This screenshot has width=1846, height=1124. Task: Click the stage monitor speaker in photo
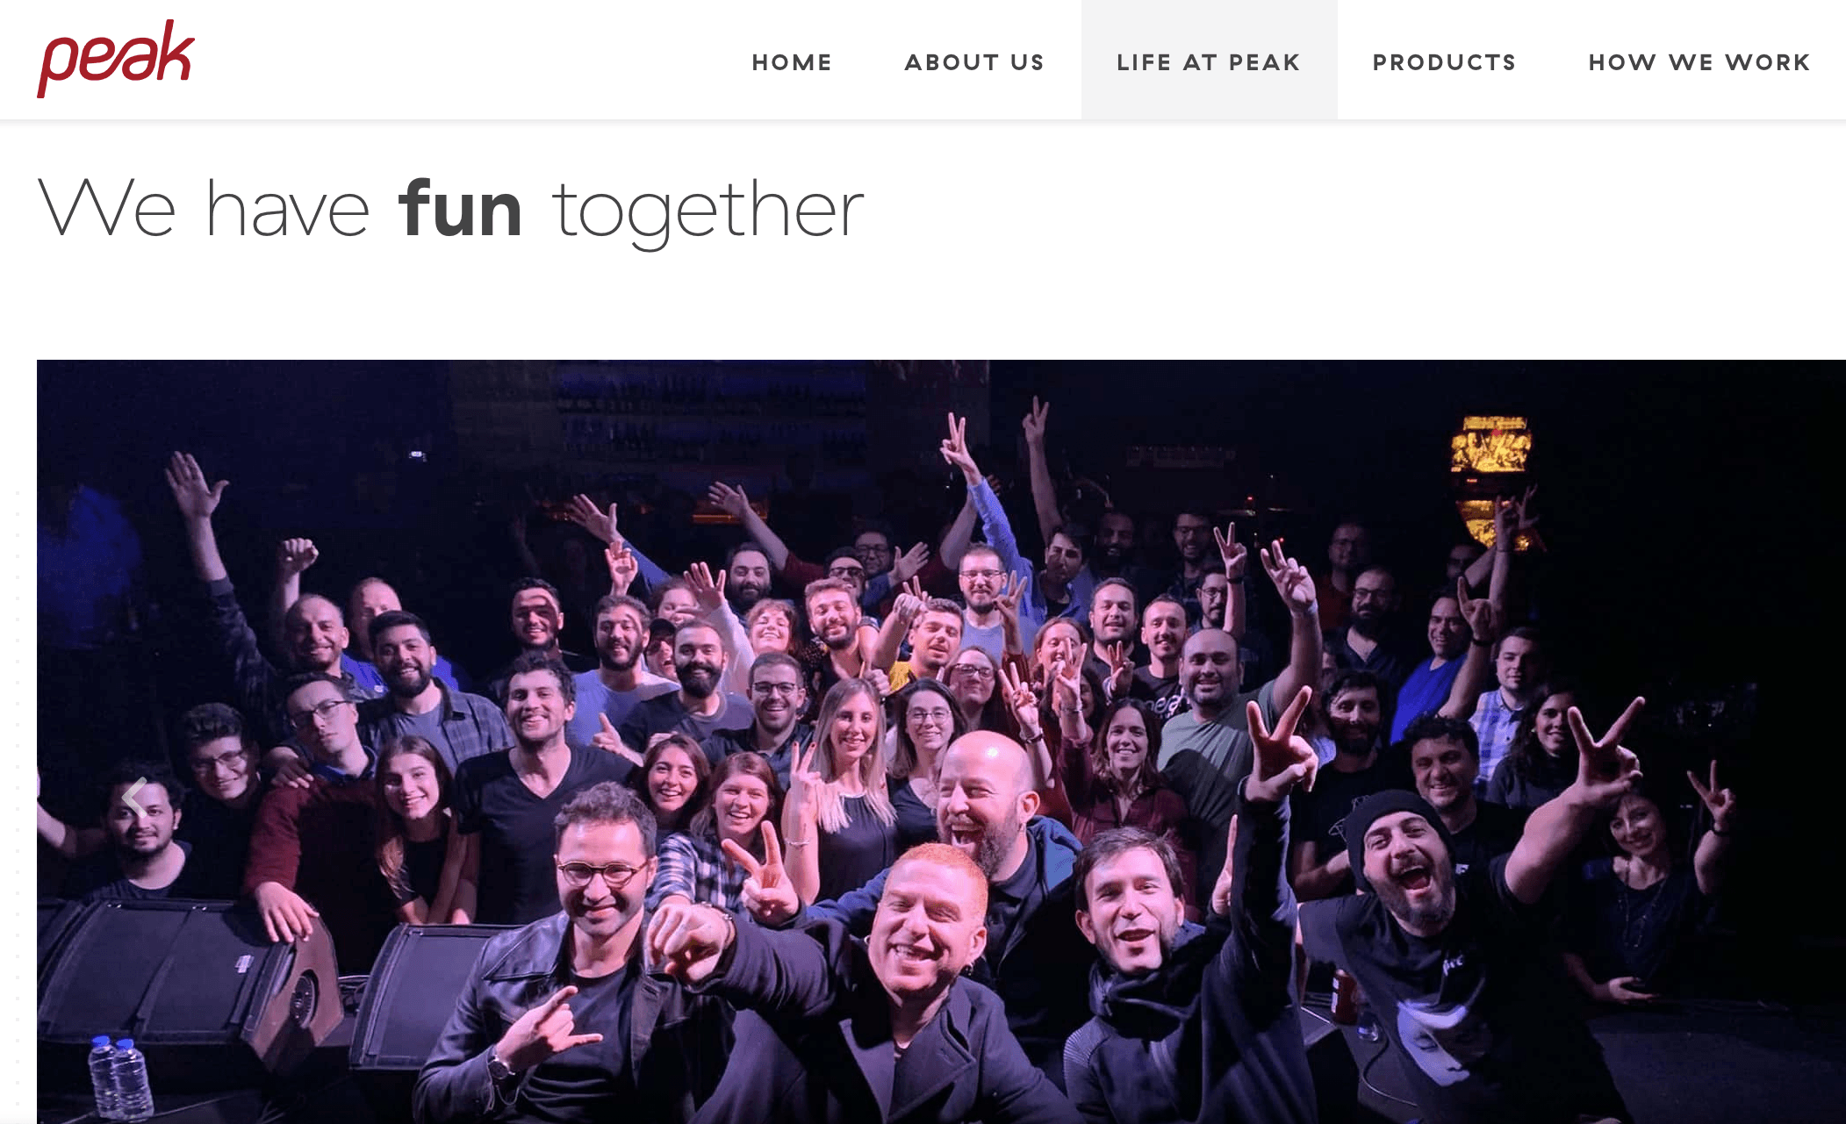(189, 983)
